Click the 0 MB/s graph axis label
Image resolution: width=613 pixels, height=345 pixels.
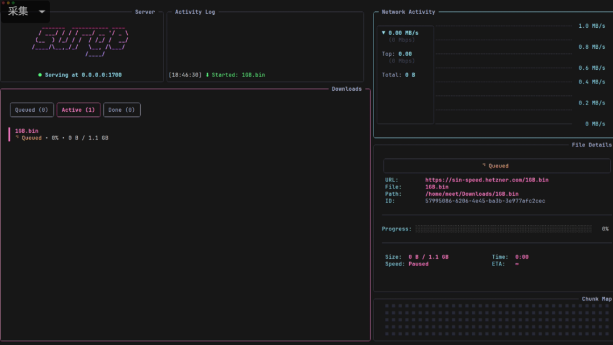[x=595, y=124]
